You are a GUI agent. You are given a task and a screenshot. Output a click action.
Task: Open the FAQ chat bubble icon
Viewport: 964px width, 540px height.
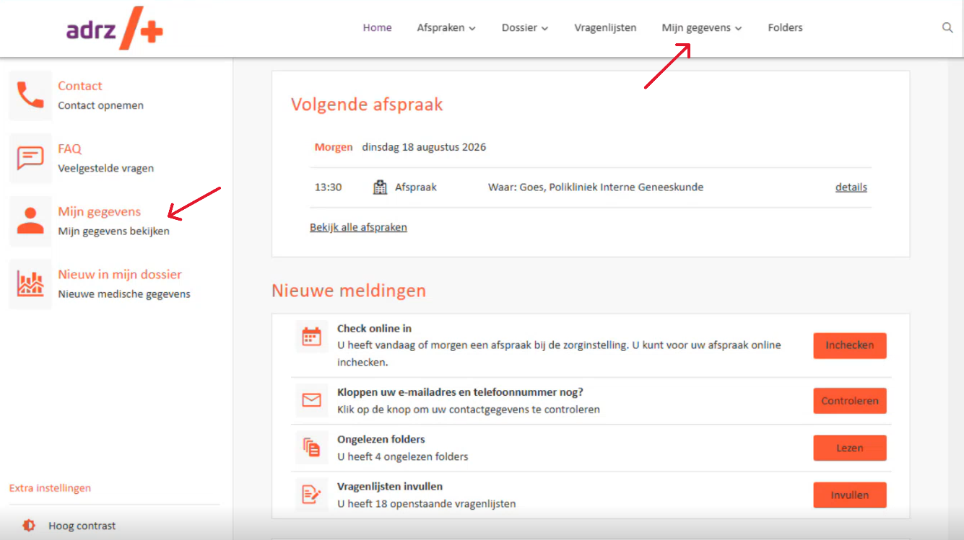coord(30,158)
